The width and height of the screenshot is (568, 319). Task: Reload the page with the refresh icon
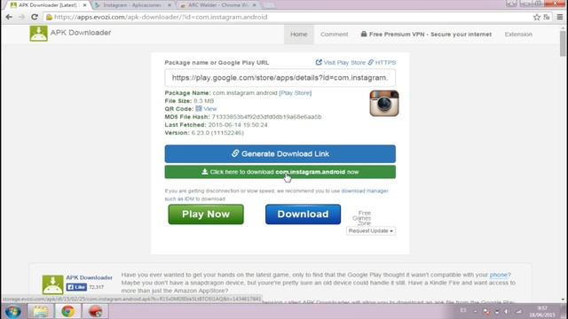[35, 17]
